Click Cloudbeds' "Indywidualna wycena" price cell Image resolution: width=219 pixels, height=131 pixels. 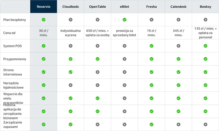[71, 33]
